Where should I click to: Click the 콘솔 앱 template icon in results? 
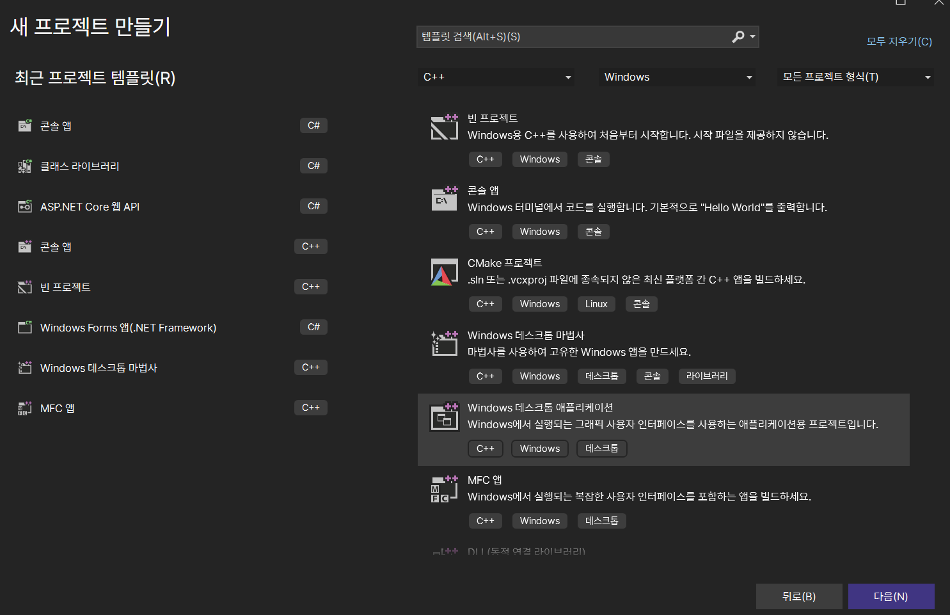coord(445,199)
